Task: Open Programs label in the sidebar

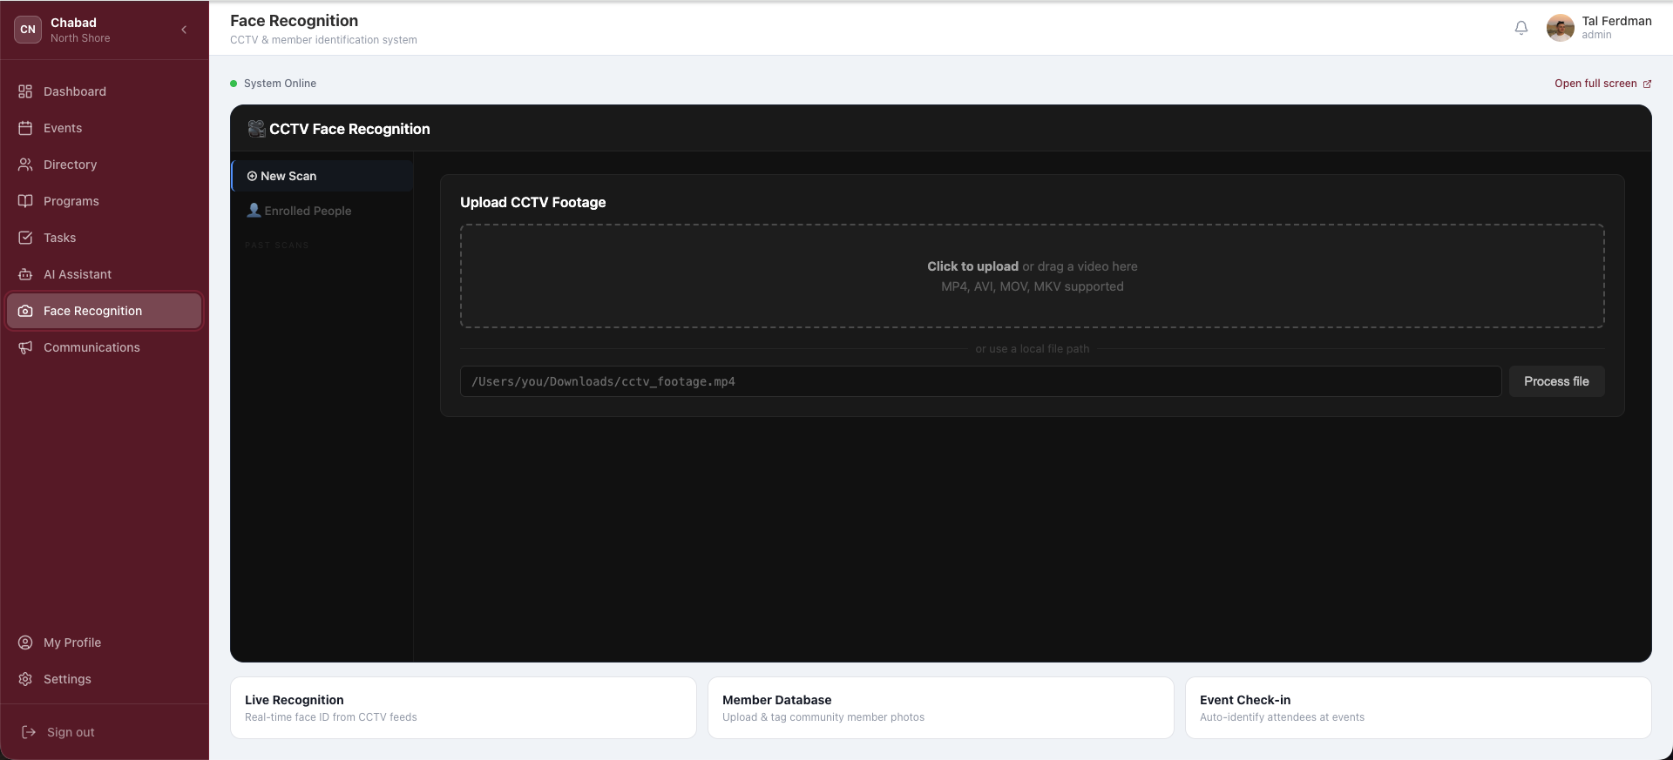Action: pyautogui.click(x=71, y=201)
